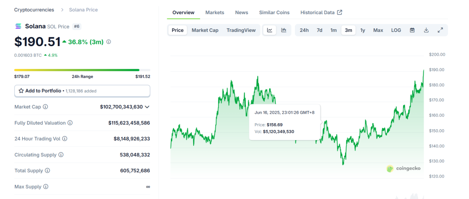Screen dimensions: 469x199
Task: Select the 3m chart range
Action: tap(349, 30)
